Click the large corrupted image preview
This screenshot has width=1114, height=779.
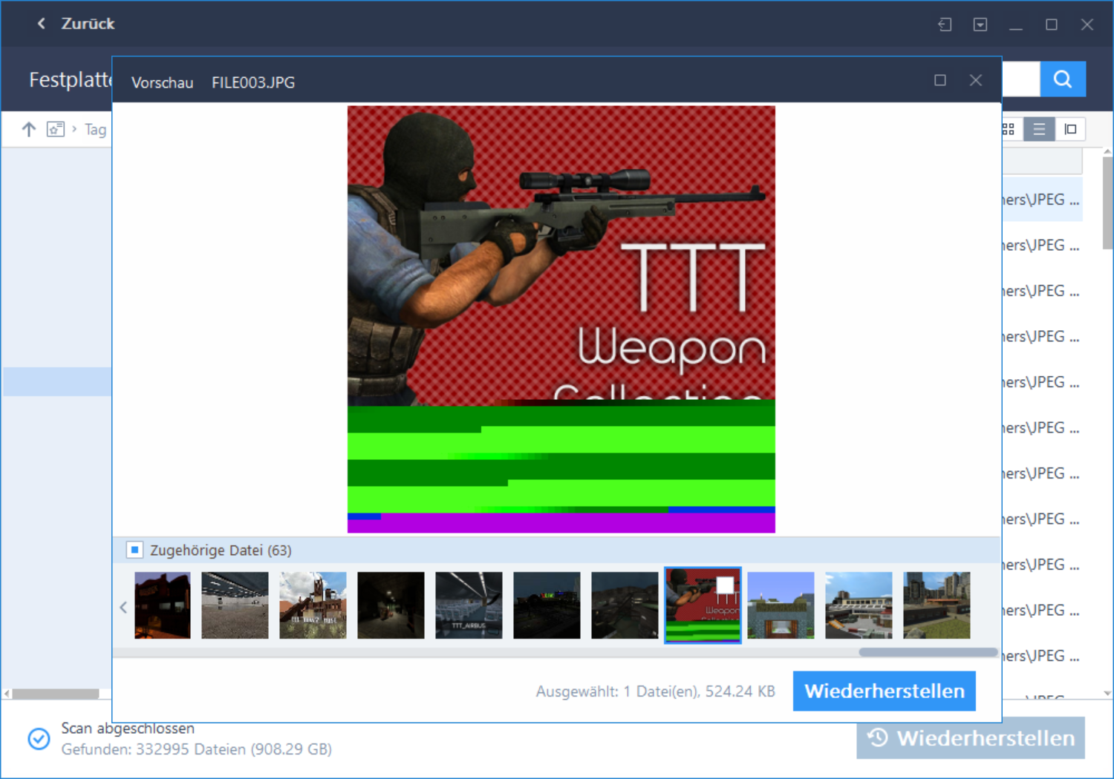coord(561,319)
